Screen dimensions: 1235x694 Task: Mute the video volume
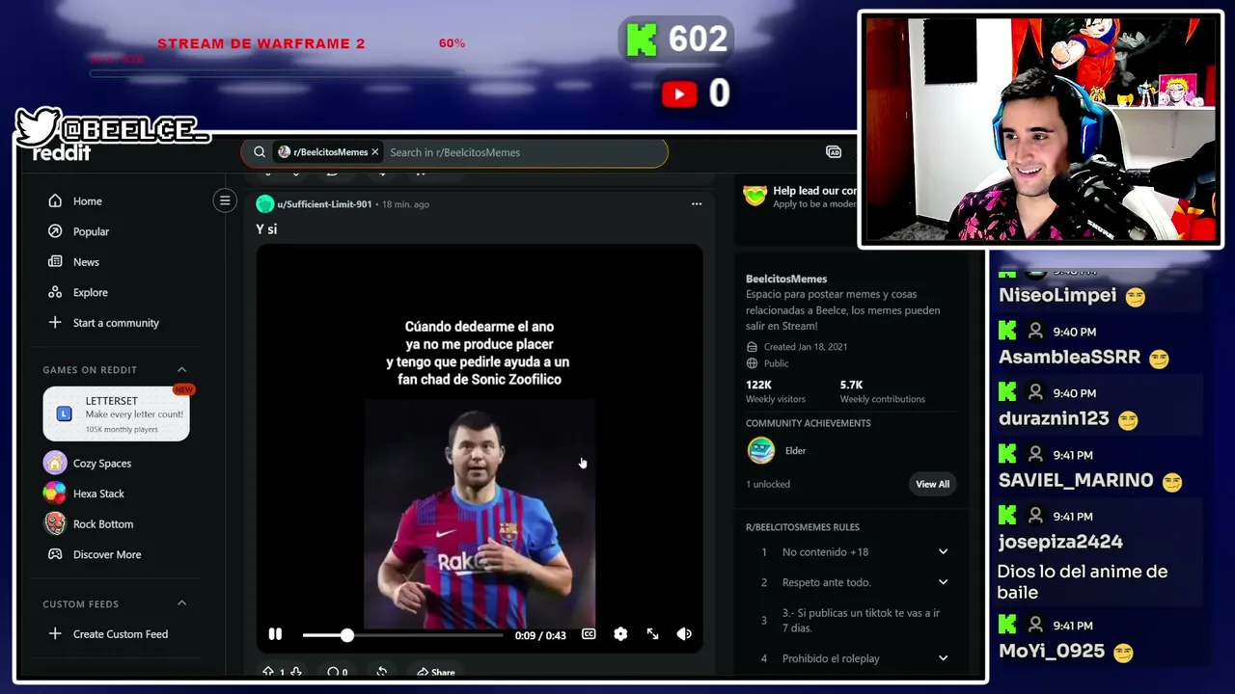(x=684, y=634)
